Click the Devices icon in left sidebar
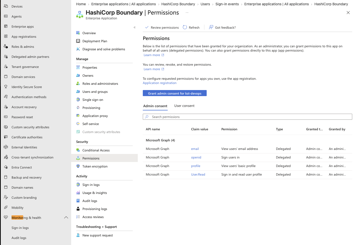This screenshot has height=245, width=356. (6, 6)
